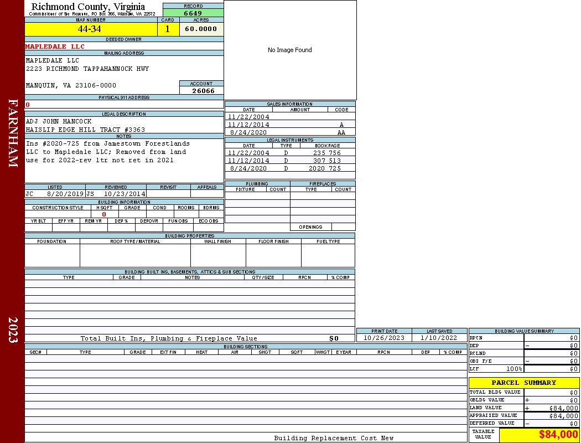
Task: Select the legal description HAISLIP EDGE HILL line
Action: [85, 130]
